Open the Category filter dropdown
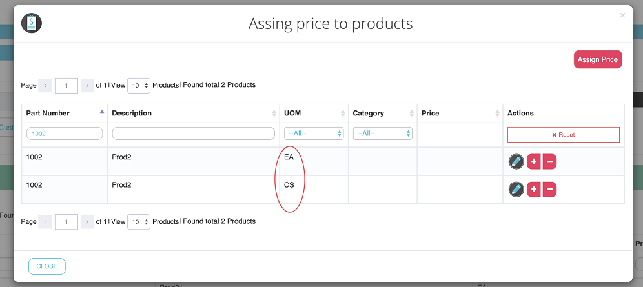 coord(382,134)
